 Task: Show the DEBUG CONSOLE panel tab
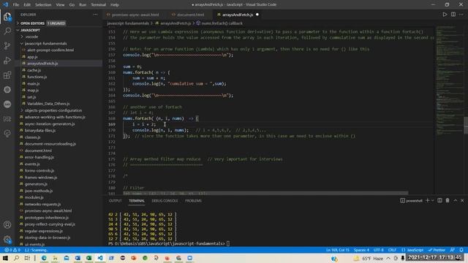pyautogui.click(x=165, y=201)
